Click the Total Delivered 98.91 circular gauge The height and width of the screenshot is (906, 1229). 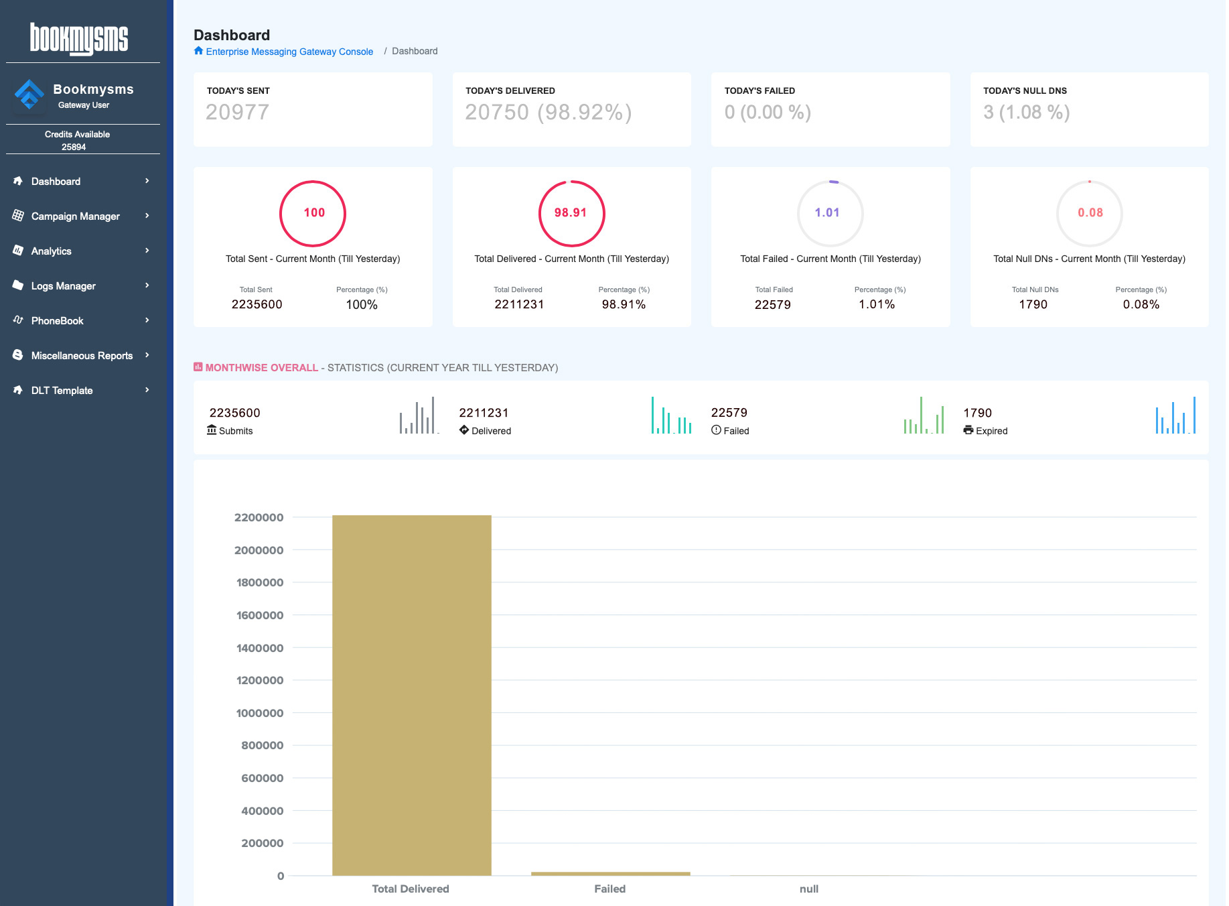coord(571,213)
